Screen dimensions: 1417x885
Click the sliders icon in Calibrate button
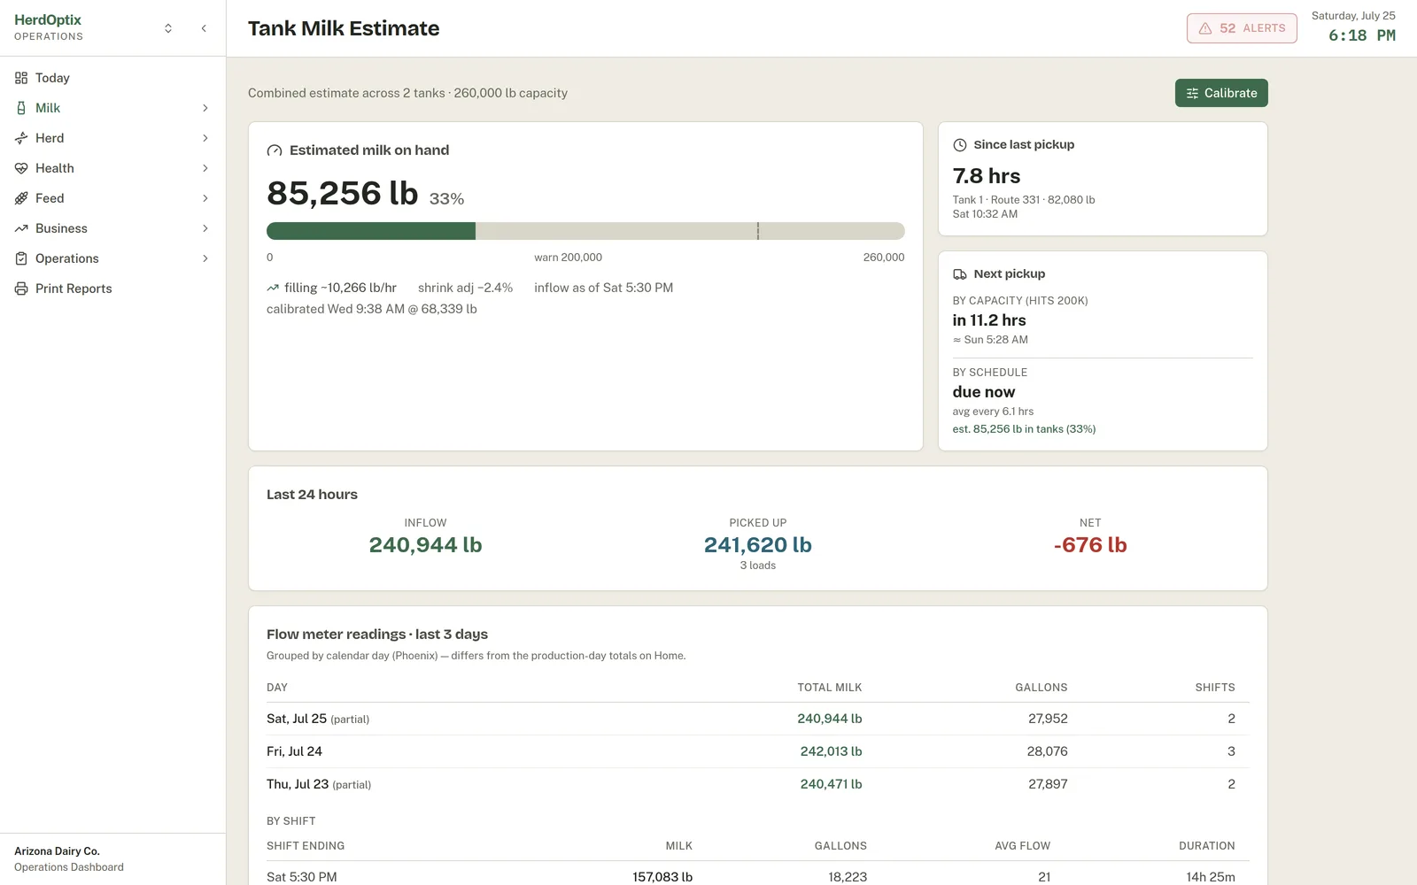click(x=1192, y=93)
